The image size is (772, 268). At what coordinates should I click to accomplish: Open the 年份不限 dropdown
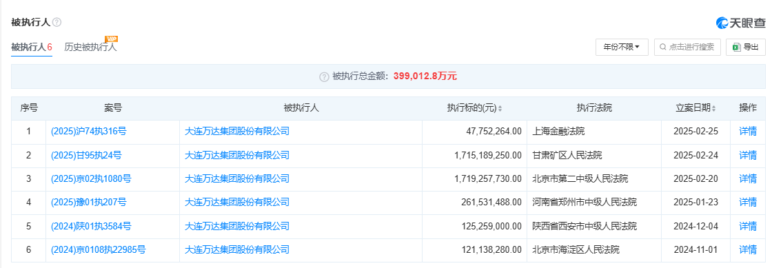[622, 48]
